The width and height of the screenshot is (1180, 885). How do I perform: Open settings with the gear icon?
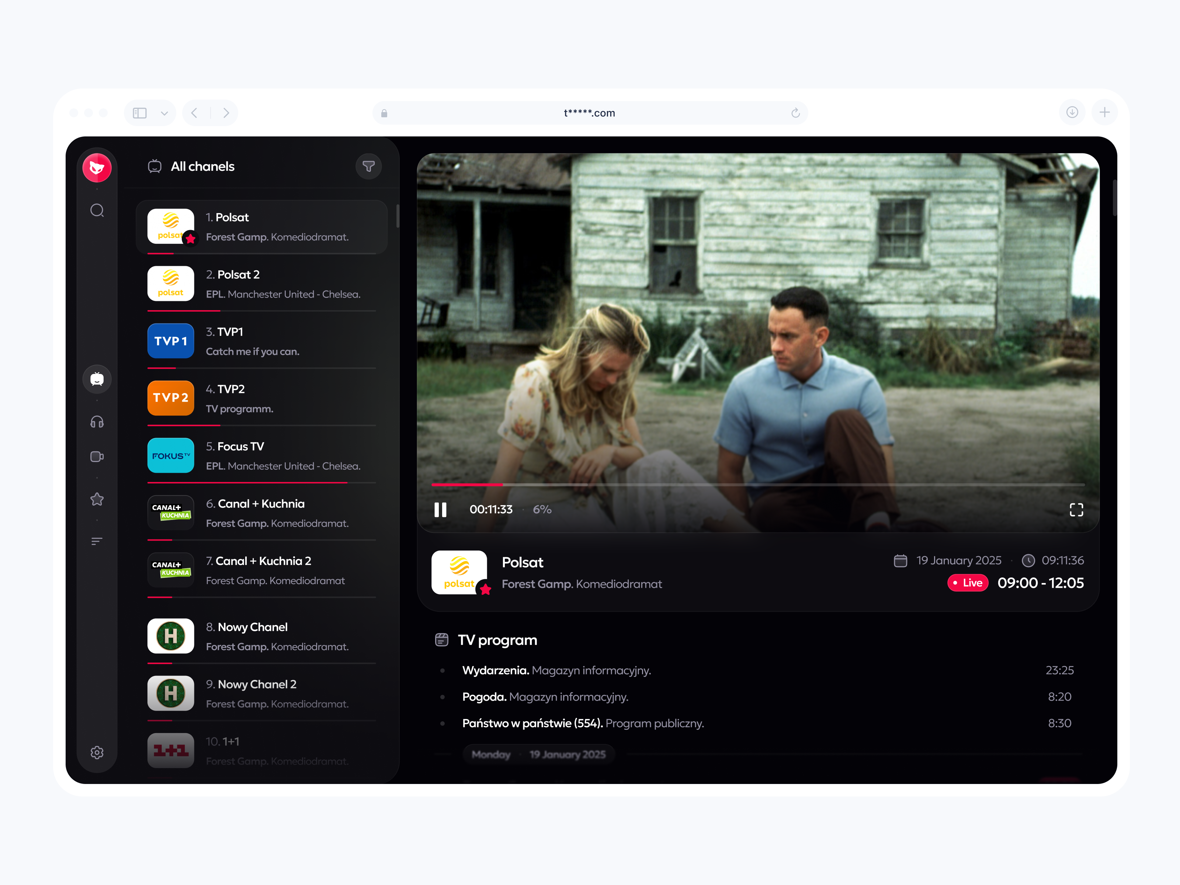(x=97, y=752)
